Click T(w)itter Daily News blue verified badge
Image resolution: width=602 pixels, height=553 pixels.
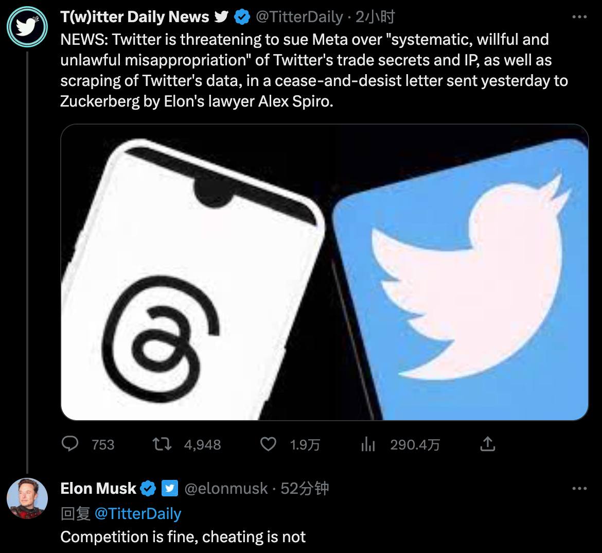242,17
